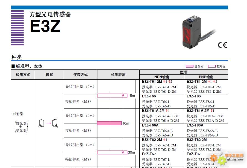Click model E3Z-T66
Image resolution: width=247 pixels, height=168 pixels.
149,96
